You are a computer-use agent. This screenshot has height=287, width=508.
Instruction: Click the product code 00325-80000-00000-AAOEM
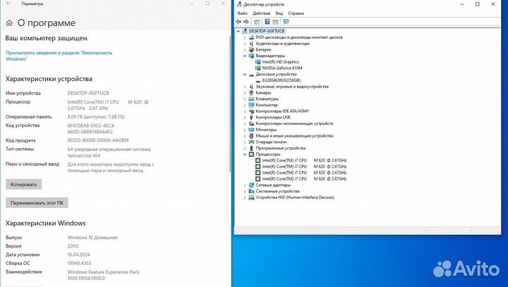[98, 140]
